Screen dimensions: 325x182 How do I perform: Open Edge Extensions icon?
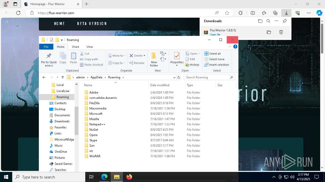click(240, 13)
